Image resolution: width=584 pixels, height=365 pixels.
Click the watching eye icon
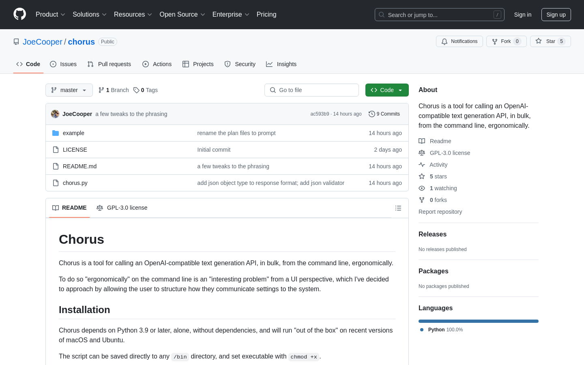click(422, 188)
